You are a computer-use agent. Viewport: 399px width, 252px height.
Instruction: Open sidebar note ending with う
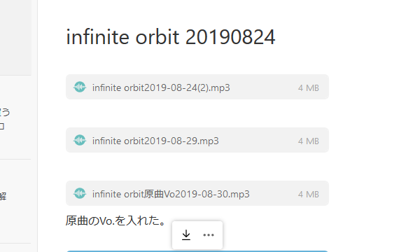[x=5, y=112]
